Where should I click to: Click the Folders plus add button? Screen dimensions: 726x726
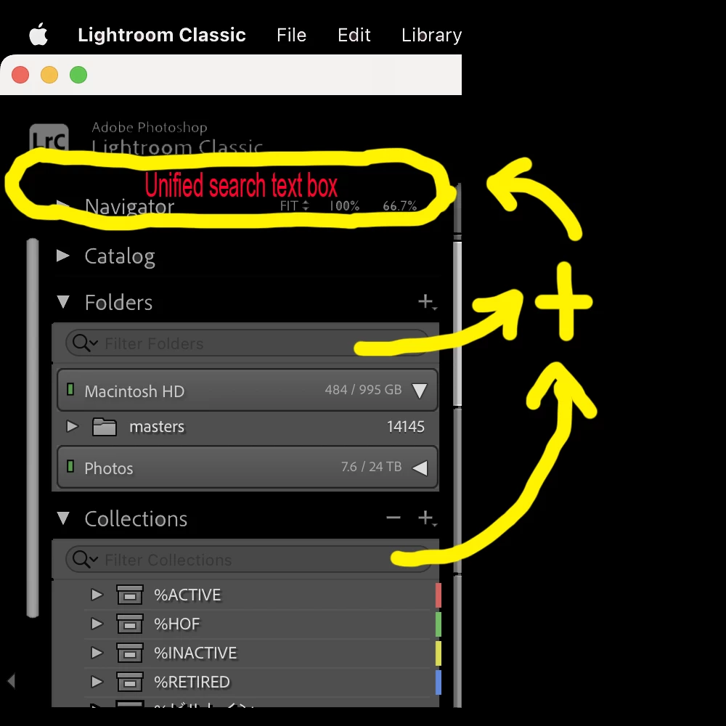(427, 302)
